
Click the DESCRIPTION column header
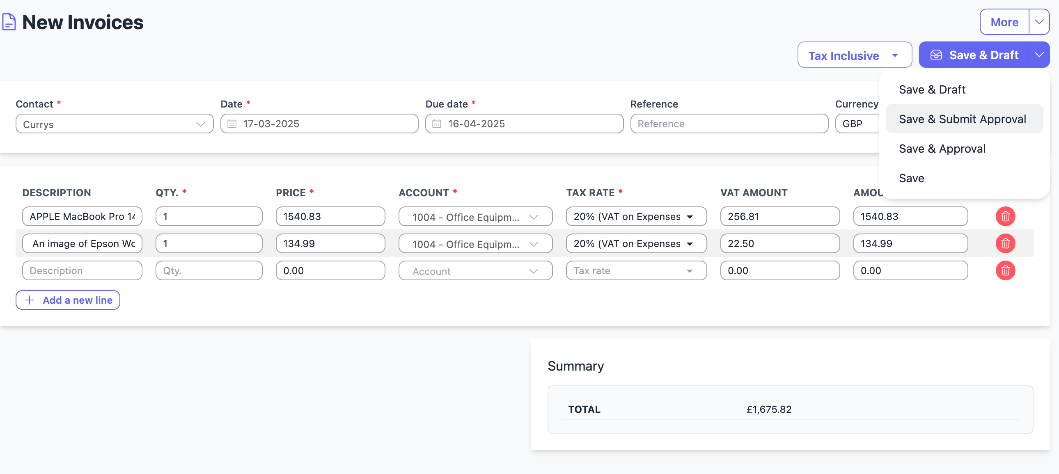57,192
